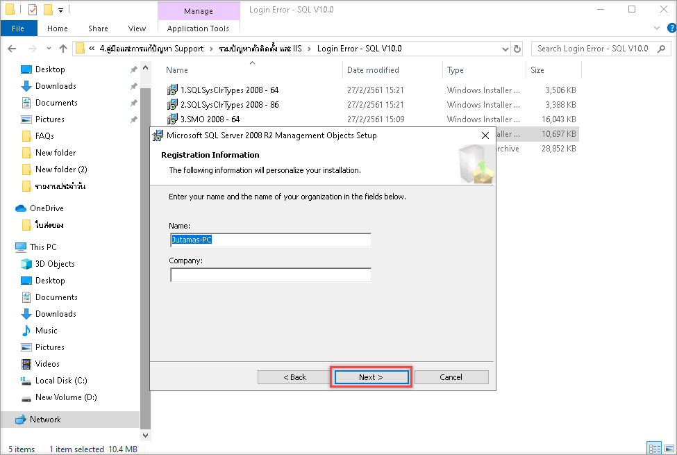
Task: Click the Back button in setup wizard
Action: pos(294,377)
